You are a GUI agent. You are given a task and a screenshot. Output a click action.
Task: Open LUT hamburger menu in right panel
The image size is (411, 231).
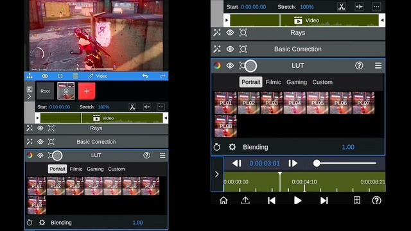coord(378,65)
